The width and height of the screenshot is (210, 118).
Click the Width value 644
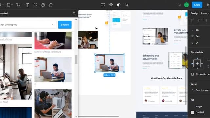coord(198,36)
